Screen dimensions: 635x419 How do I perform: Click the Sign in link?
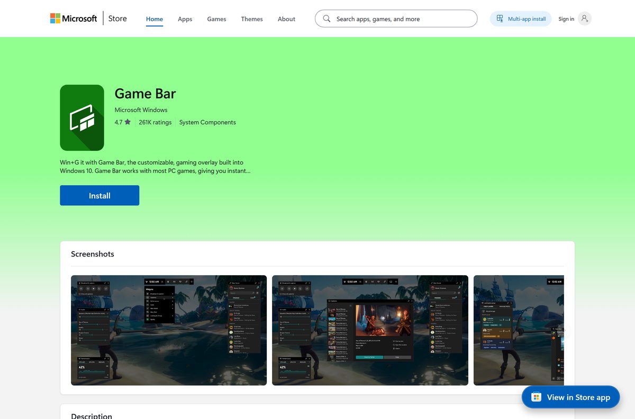[x=566, y=19]
